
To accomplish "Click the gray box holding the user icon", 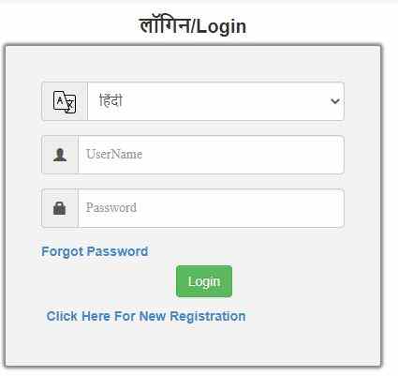I will click(60, 155).
